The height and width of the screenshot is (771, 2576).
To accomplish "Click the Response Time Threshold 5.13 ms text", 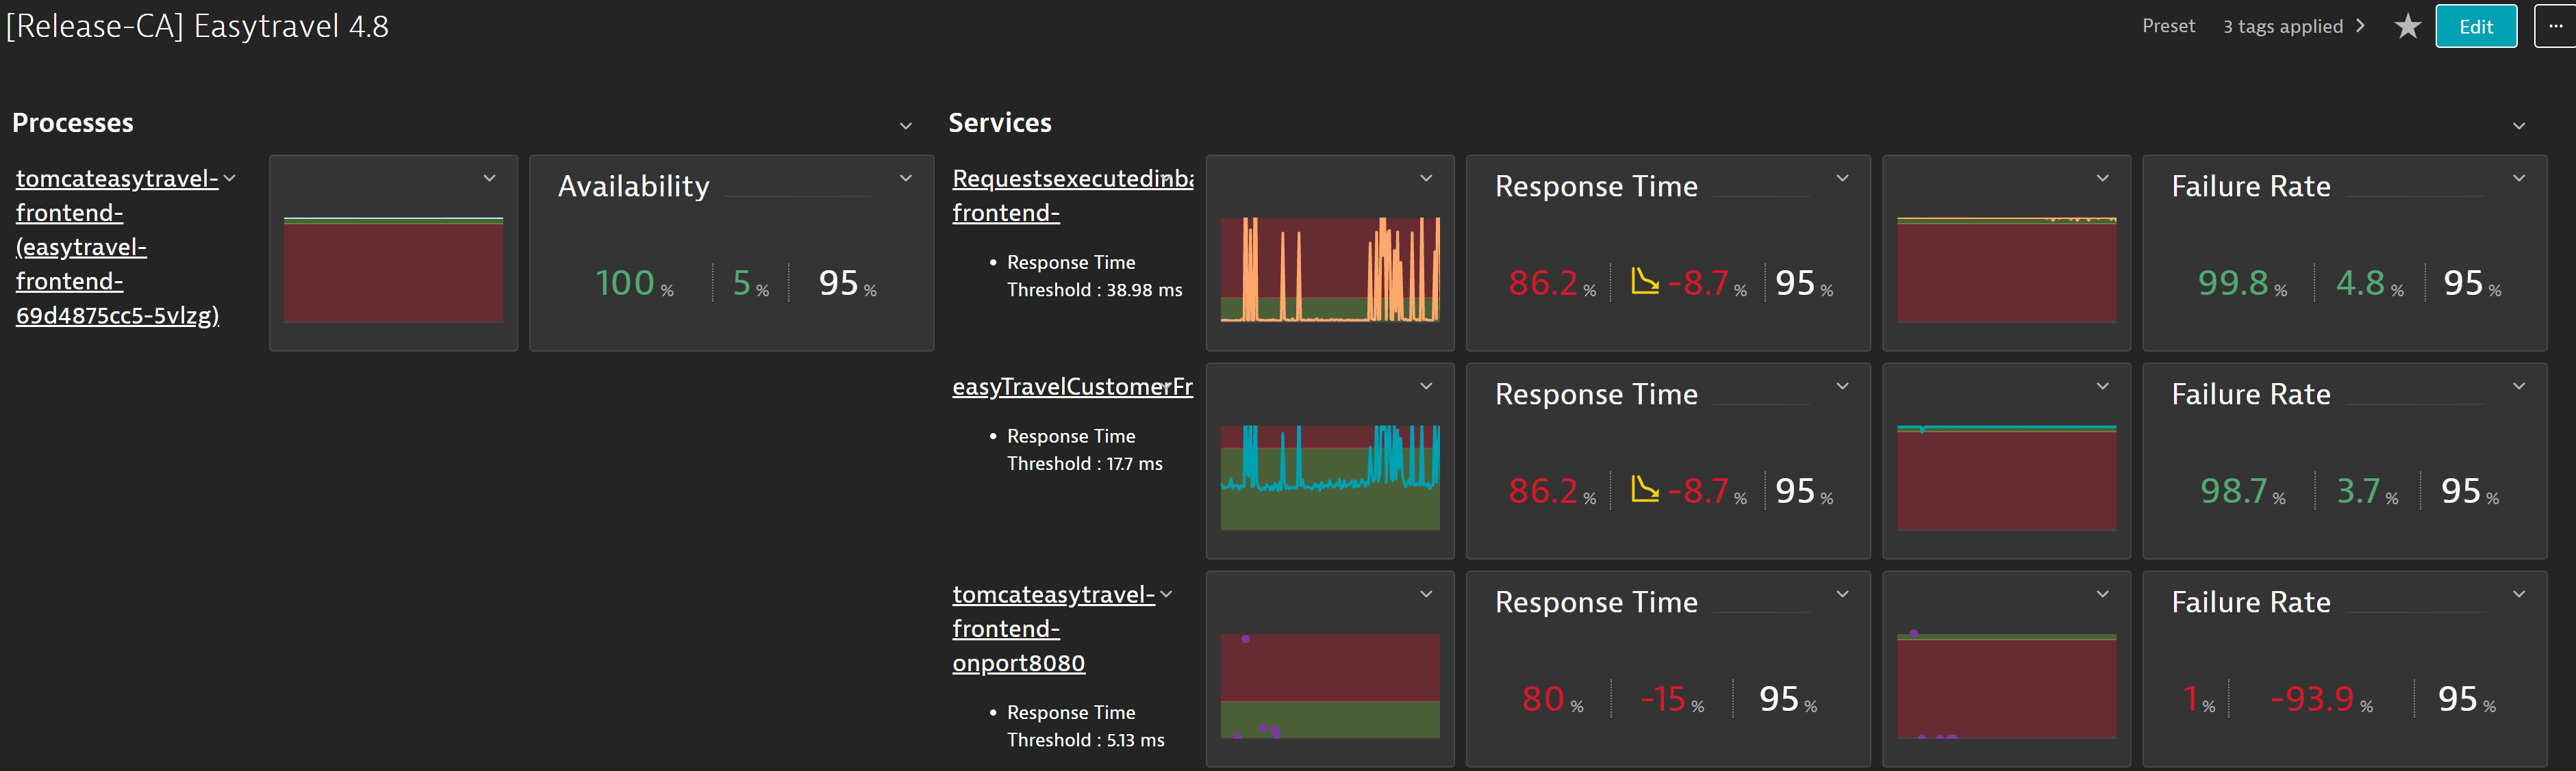I will 1085,726.
